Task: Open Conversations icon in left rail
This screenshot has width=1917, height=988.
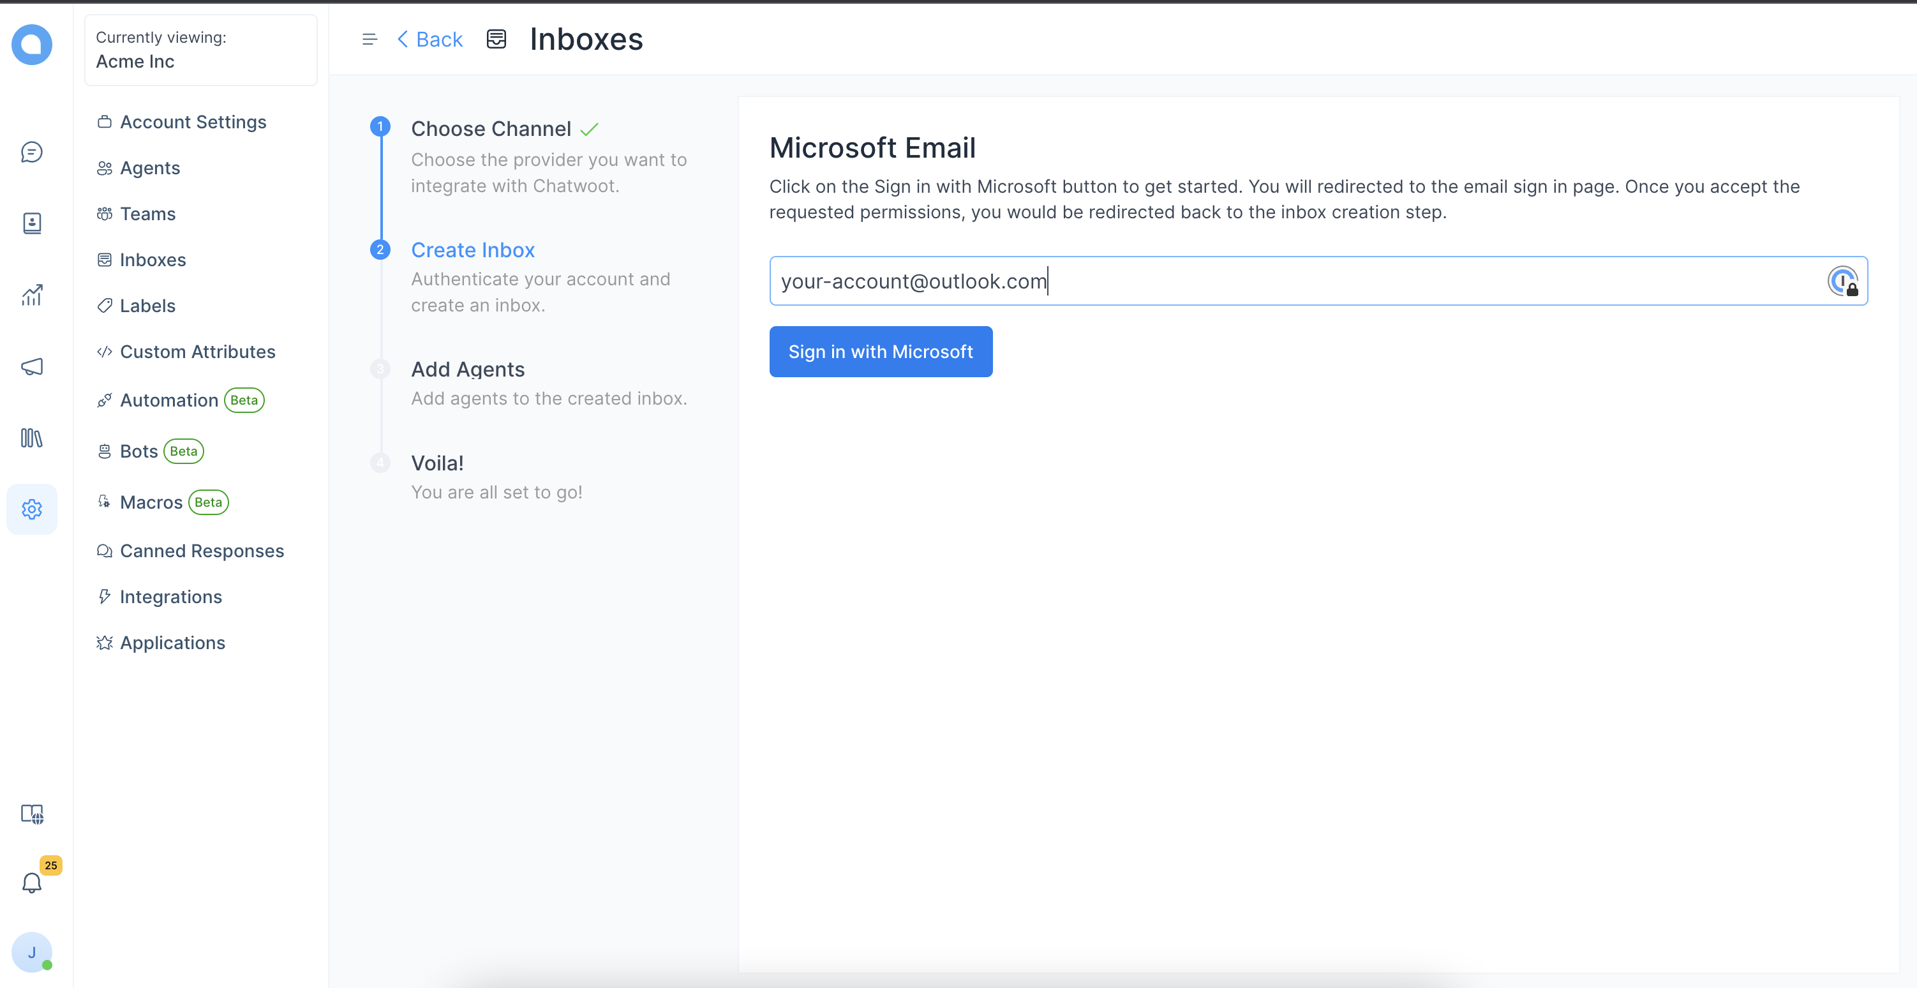Action: pyautogui.click(x=31, y=153)
